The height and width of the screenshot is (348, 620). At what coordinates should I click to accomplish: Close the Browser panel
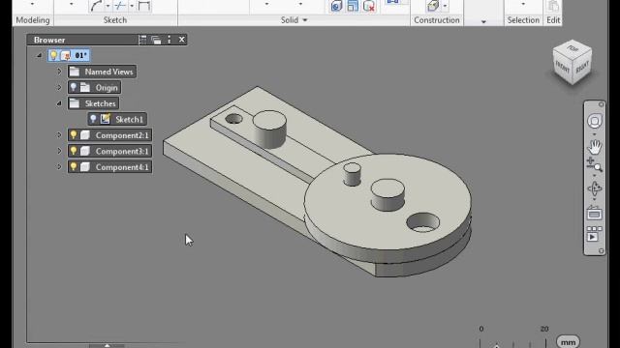coord(181,40)
